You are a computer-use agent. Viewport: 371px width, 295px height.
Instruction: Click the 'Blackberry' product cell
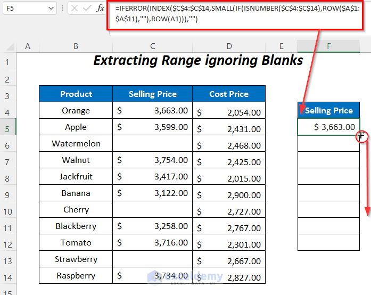click(76, 226)
